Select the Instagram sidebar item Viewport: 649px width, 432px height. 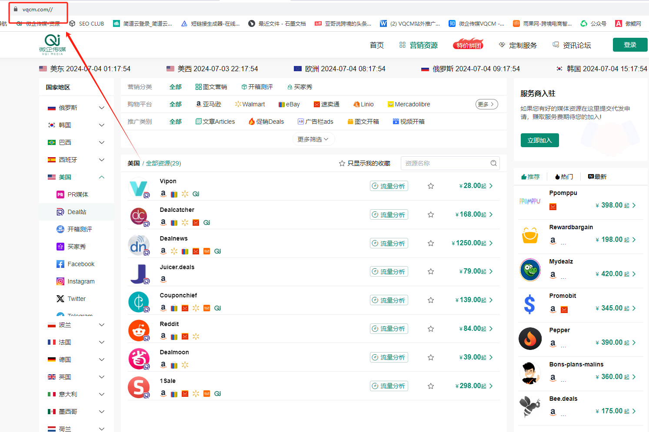(x=77, y=281)
